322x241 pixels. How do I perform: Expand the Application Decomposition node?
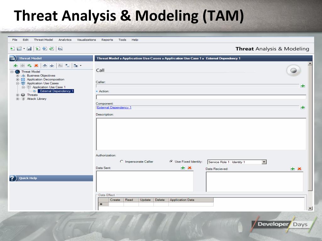18,79
